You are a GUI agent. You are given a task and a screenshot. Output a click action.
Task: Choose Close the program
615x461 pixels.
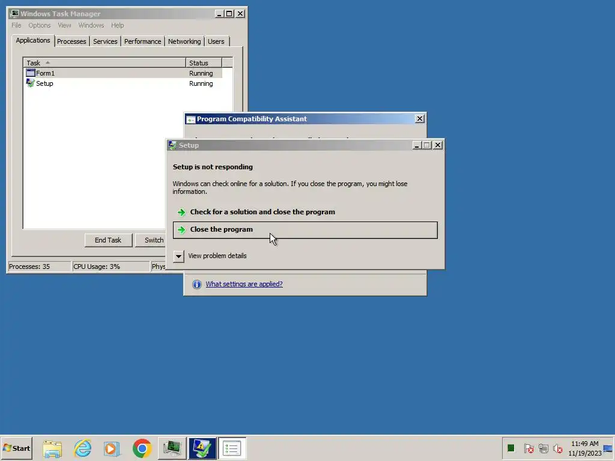[x=305, y=230]
